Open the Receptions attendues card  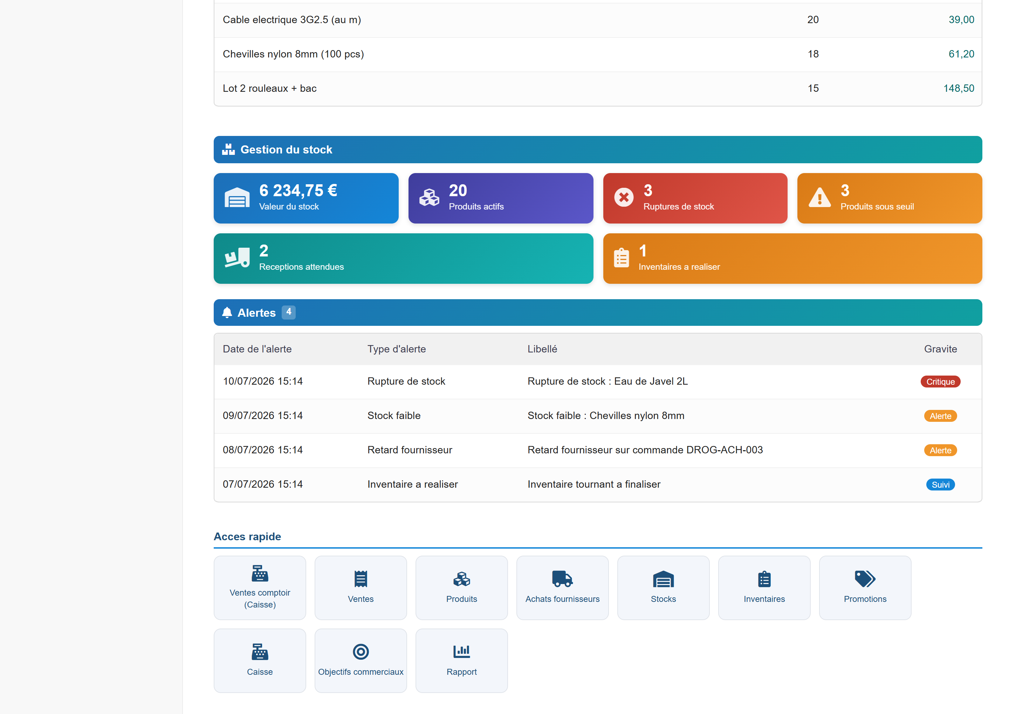tap(403, 259)
